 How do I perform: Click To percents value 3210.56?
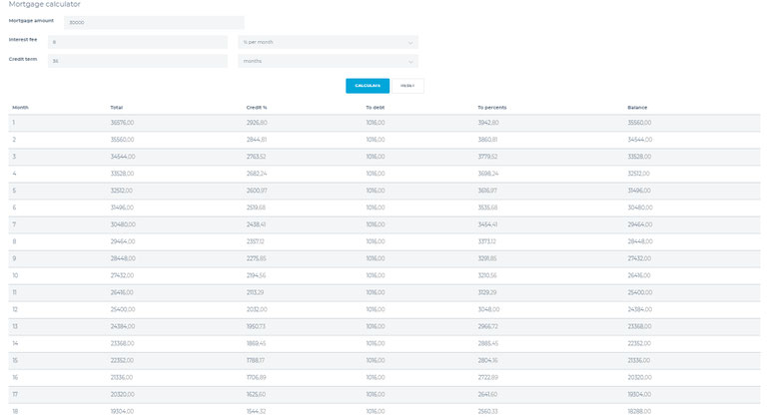pos(487,275)
